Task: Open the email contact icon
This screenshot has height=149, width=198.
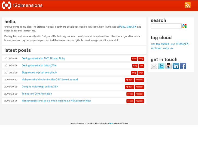Action: tap(154, 66)
